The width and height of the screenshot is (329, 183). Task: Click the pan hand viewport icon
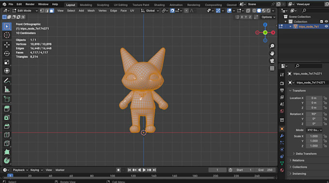tap(272, 53)
